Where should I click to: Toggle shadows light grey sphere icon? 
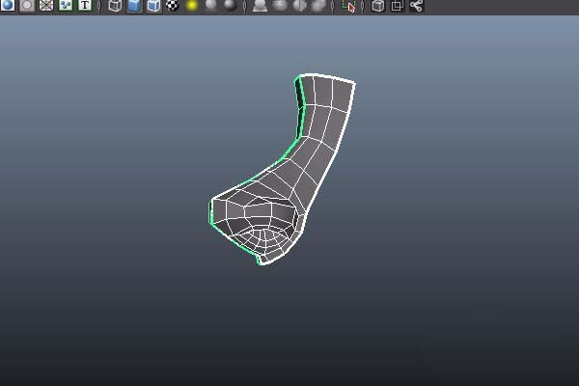pos(210,5)
